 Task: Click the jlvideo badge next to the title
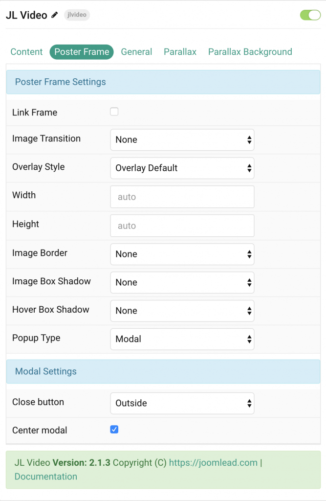76,15
